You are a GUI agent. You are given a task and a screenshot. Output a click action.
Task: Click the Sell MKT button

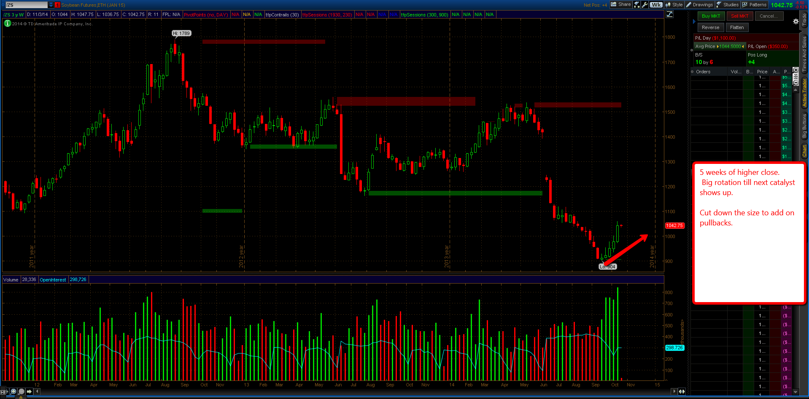tap(740, 16)
